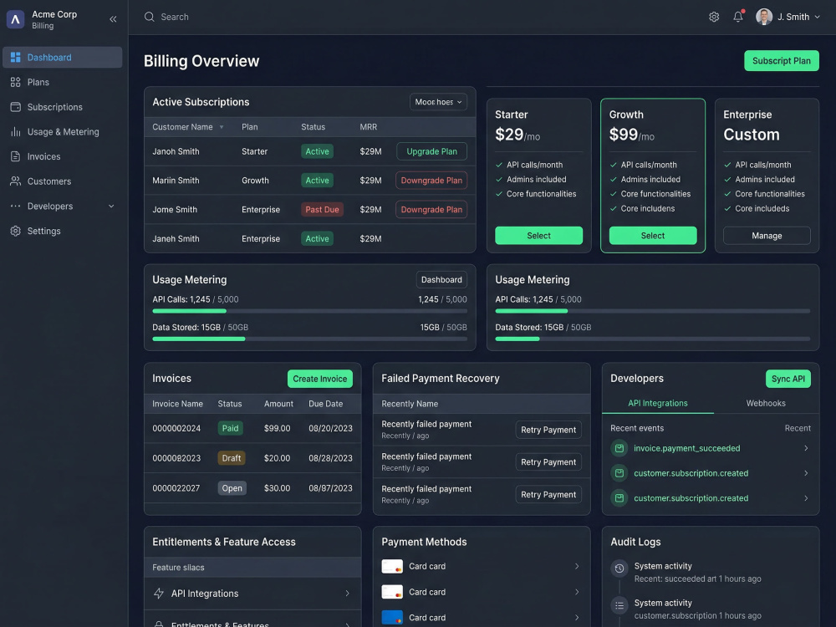The width and height of the screenshot is (836, 627).
Task: Click the Acme Corp logo icon
Action: click(x=15, y=19)
